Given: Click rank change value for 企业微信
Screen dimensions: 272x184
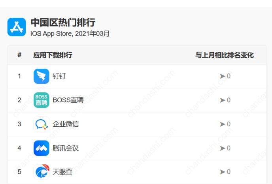Looking at the screenshot, I should tap(229, 124).
